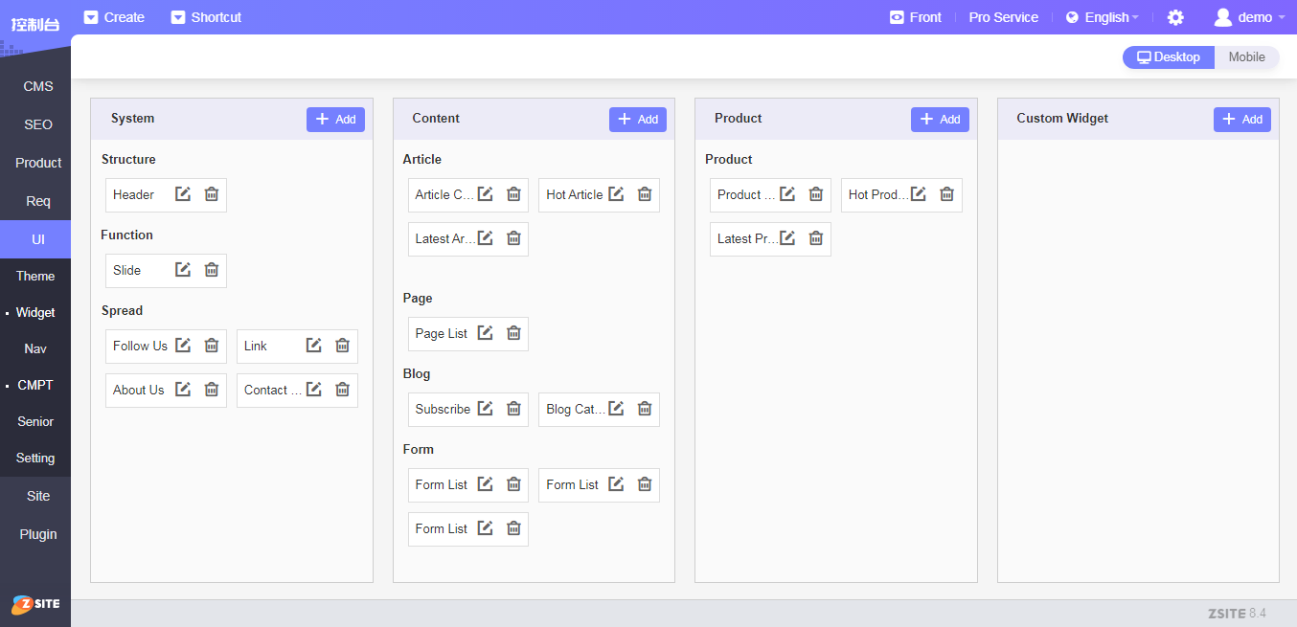
Task: Open the CMS sidebar section
Action: pos(38,86)
